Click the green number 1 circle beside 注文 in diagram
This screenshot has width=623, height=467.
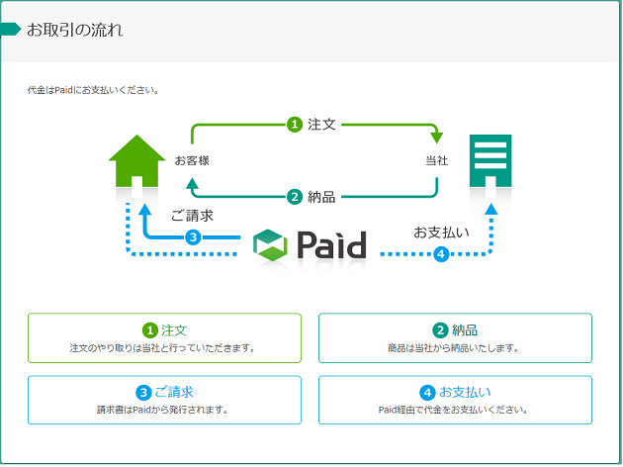295,125
